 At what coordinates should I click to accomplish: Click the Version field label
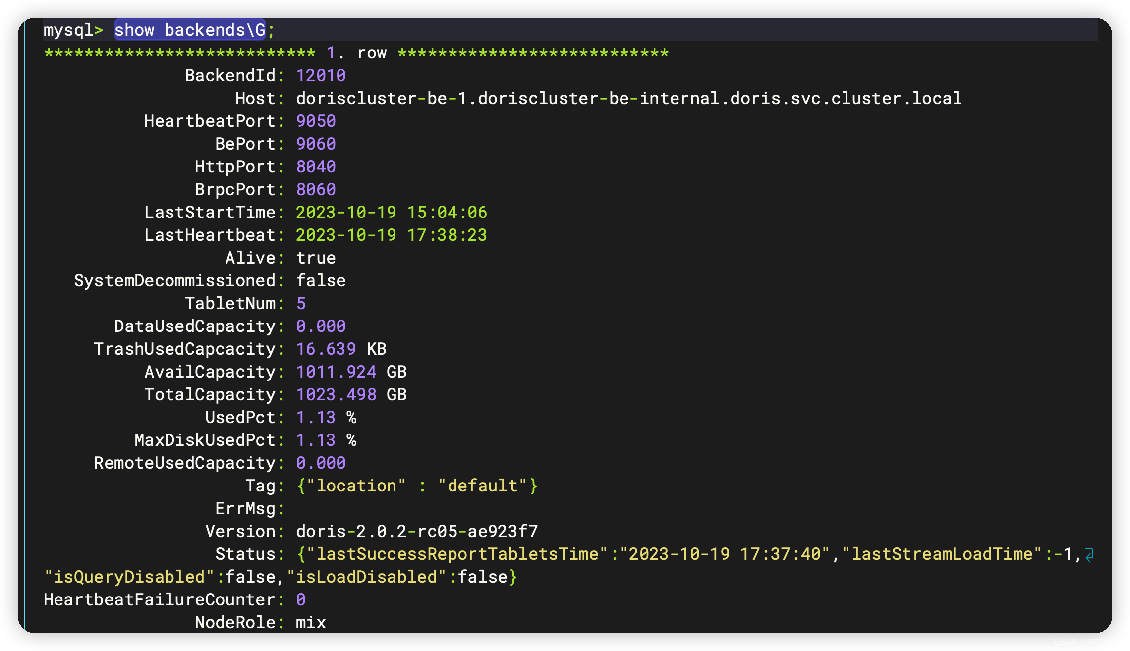pyautogui.click(x=245, y=532)
